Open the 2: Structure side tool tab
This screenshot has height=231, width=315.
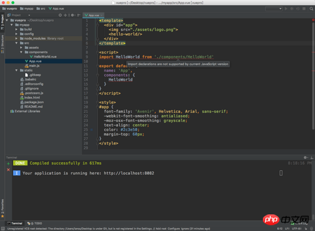coord(2,44)
